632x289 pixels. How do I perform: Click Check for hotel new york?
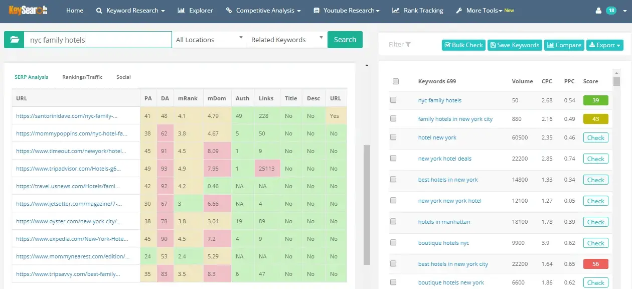(x=595, y=137)
